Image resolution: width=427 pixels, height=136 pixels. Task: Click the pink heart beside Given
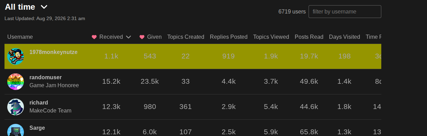point(142,37)
